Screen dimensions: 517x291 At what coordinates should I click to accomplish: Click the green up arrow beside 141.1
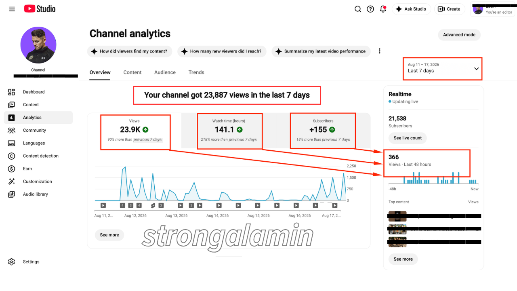coord(240,130)
